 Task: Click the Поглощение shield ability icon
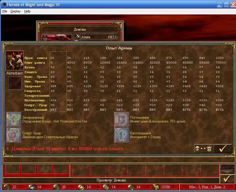click(x=122, y=119)
